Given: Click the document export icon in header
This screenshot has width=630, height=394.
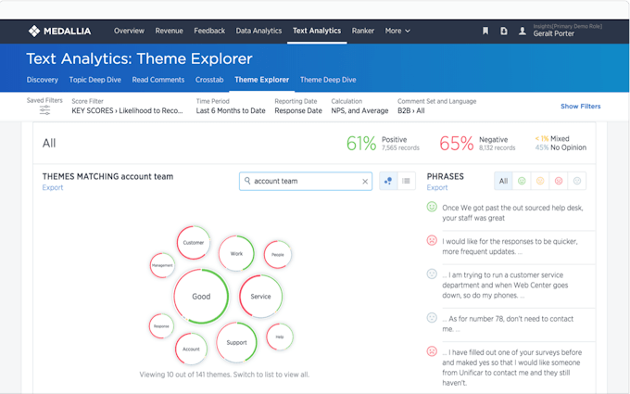Looking at the screenshot, I should [503, 31].
